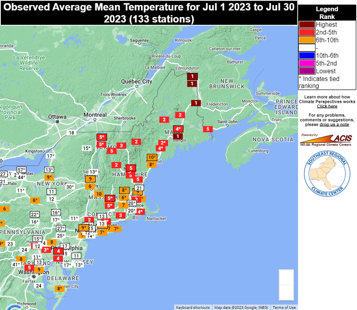Select the station marker ranked 23

(x=10, y=244)
